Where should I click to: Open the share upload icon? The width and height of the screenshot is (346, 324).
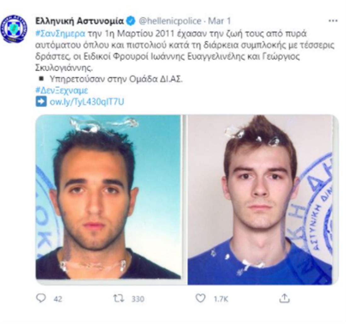tap(284, 298)
